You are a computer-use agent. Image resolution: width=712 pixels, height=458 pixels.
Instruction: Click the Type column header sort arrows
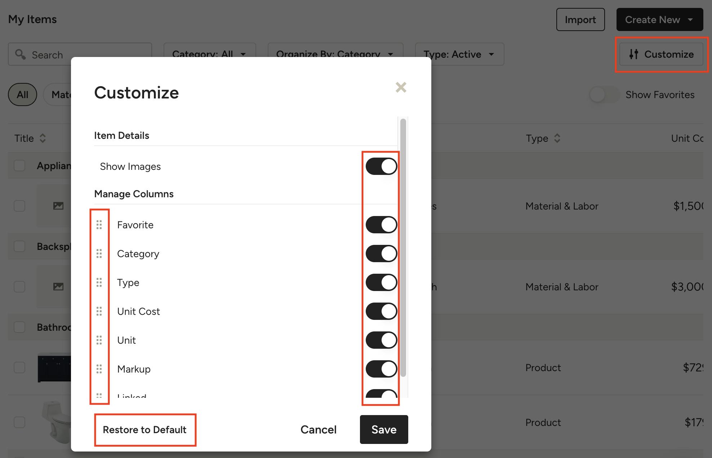coord(557,138)
